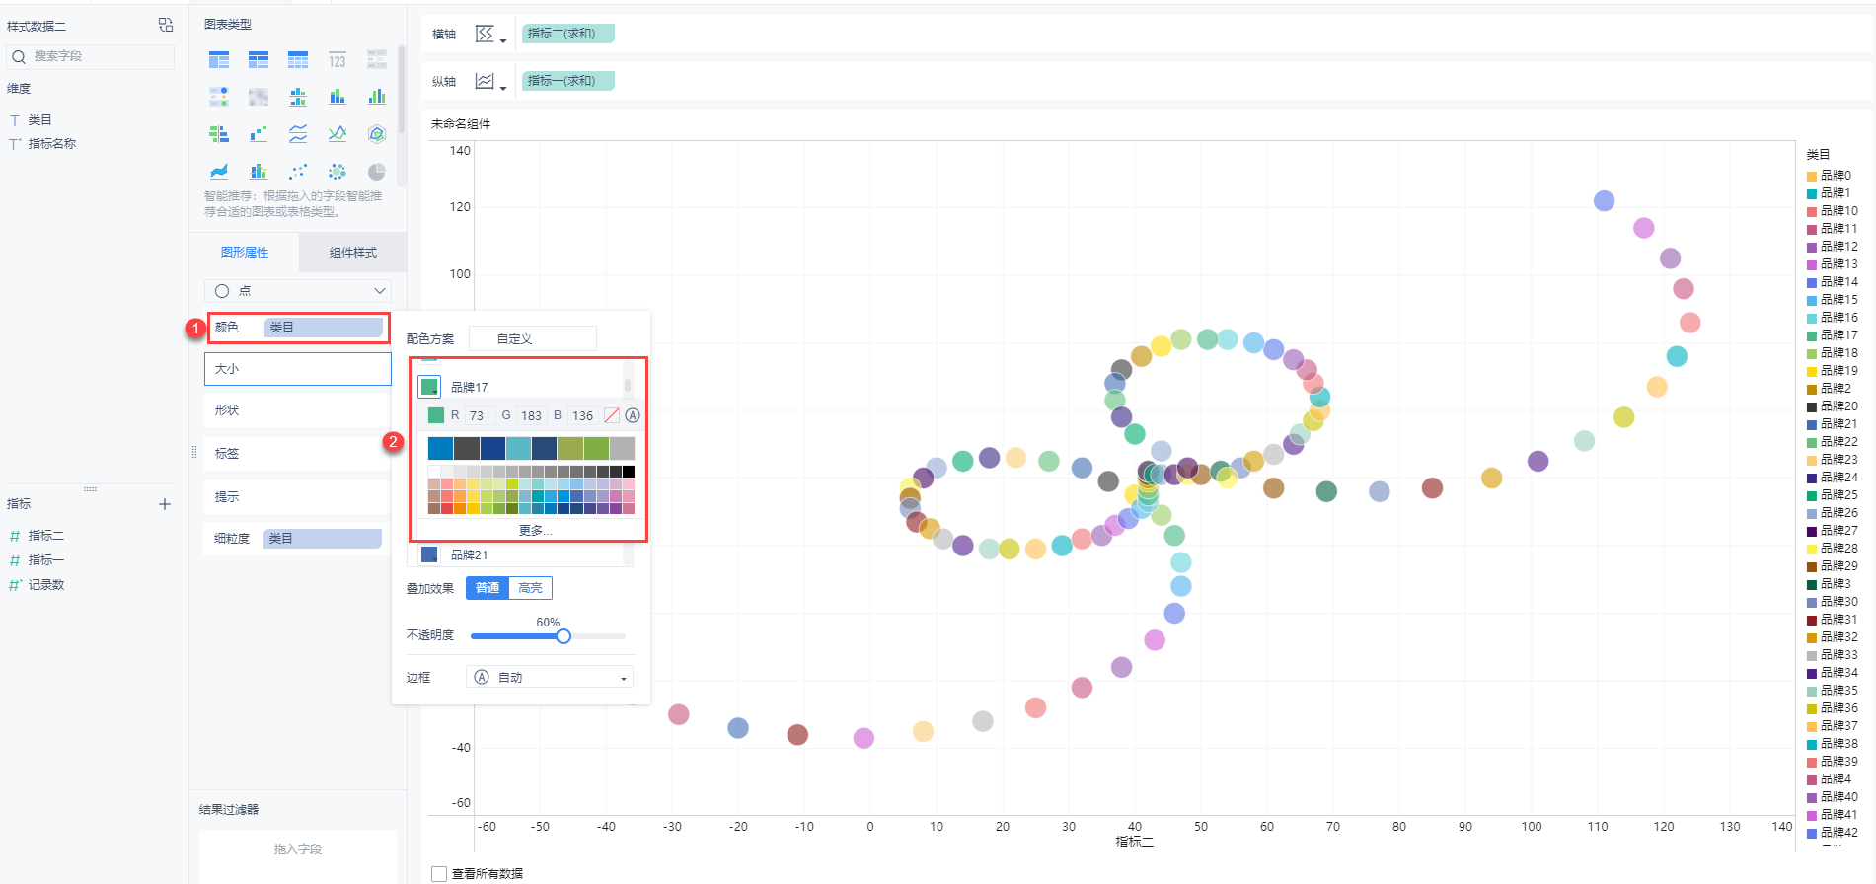Viewport: 1876px width, 884px height.
Task: Open the 横轴 axis type dropdown
Action: click(x=490, y=35)
